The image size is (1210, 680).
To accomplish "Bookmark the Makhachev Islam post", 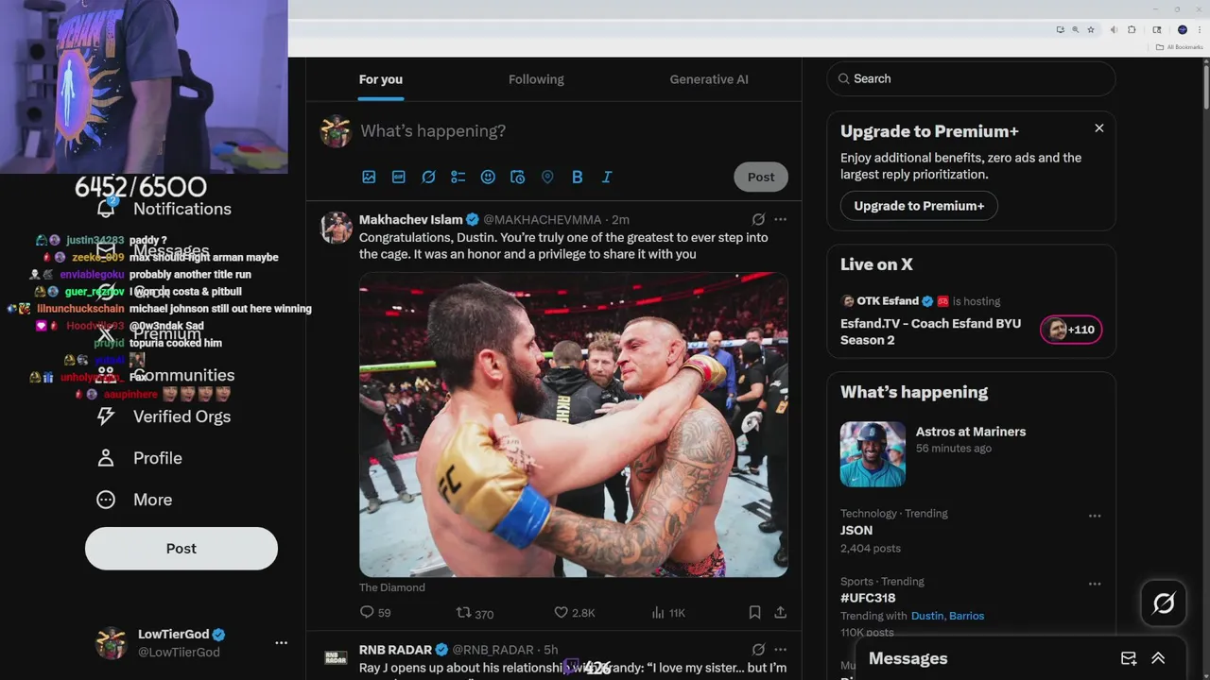I will (x=754, y=613).
